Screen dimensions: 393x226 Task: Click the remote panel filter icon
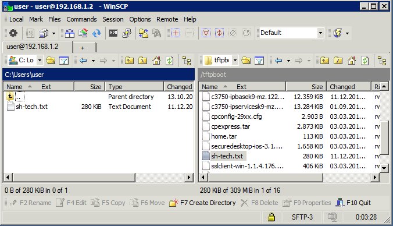[x=259, y=60]
